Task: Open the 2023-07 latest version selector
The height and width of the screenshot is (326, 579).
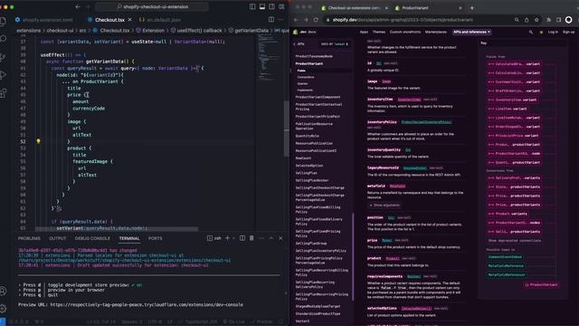Action: (x=334, y=44)
